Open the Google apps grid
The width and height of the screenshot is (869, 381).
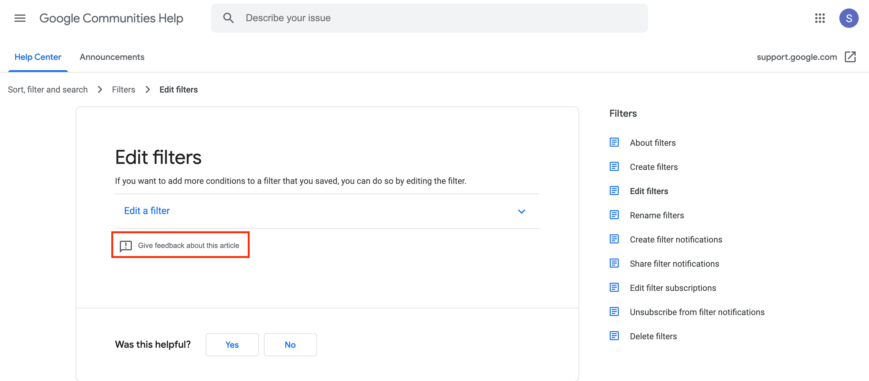(x=819, y=18)
